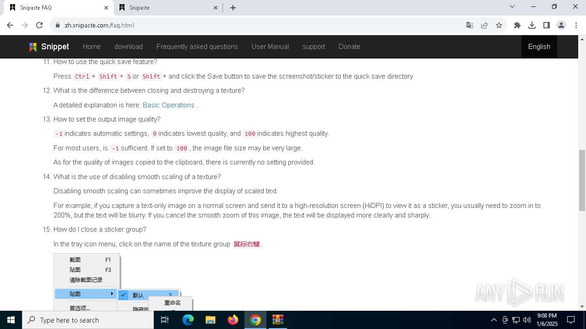This screenshot has width=586, height=329.
Task: Close the Snipaste FAQ tab
Action: pyautogui.click(x=106, y=8)
